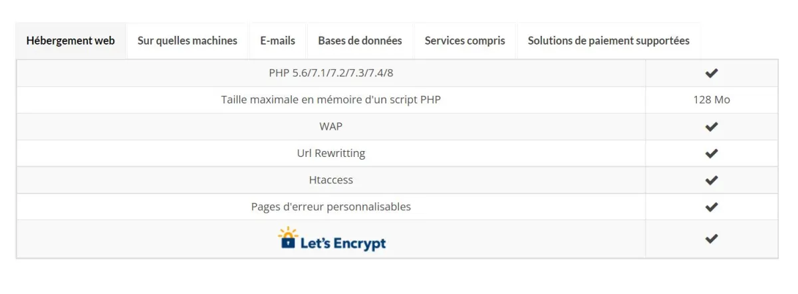
Task: Show the Services compris tab
Action: pos(465,41)
